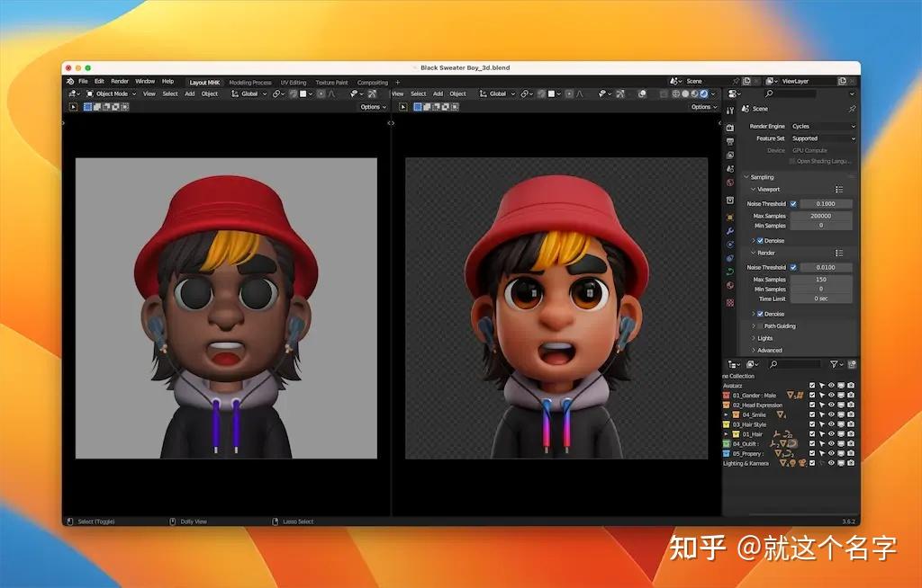Viewport: 922px width, 588px height.
Task: Click the New Collection icon in outliner
Action: point(853,365)
